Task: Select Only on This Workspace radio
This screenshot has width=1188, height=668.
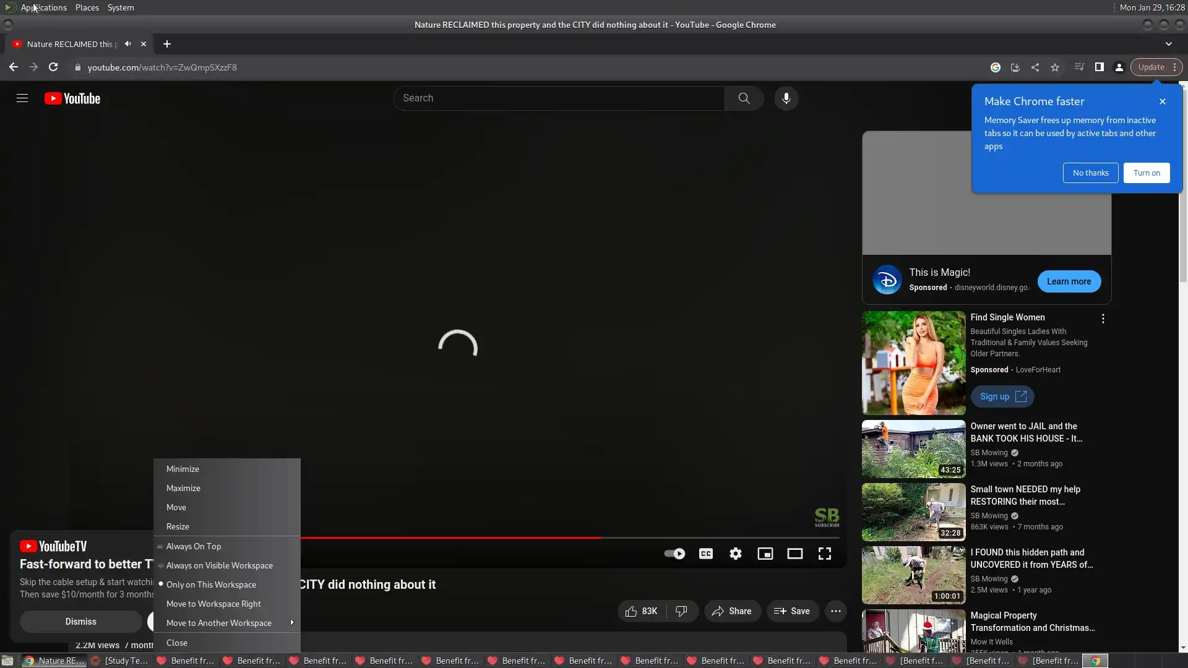Action: (x=210, y=584)
